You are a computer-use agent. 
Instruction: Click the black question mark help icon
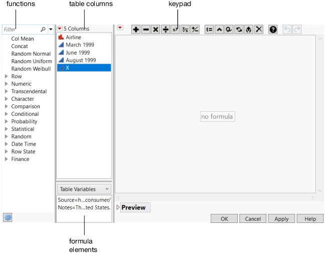(x=273, y=30)
